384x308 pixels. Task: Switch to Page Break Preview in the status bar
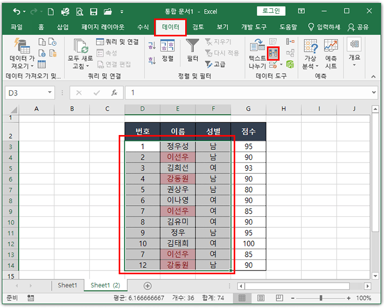click(x=279, y=298)
